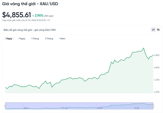Click the left navigator range handle

(x=5, y=106)
